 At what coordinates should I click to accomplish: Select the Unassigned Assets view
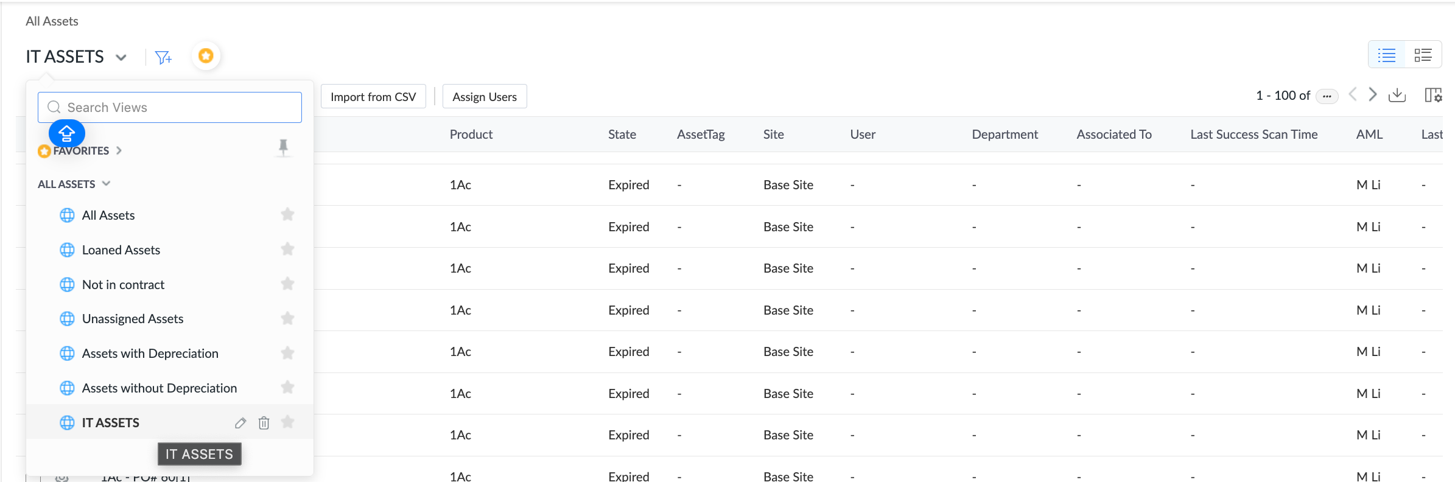click(x=133, y=319)
